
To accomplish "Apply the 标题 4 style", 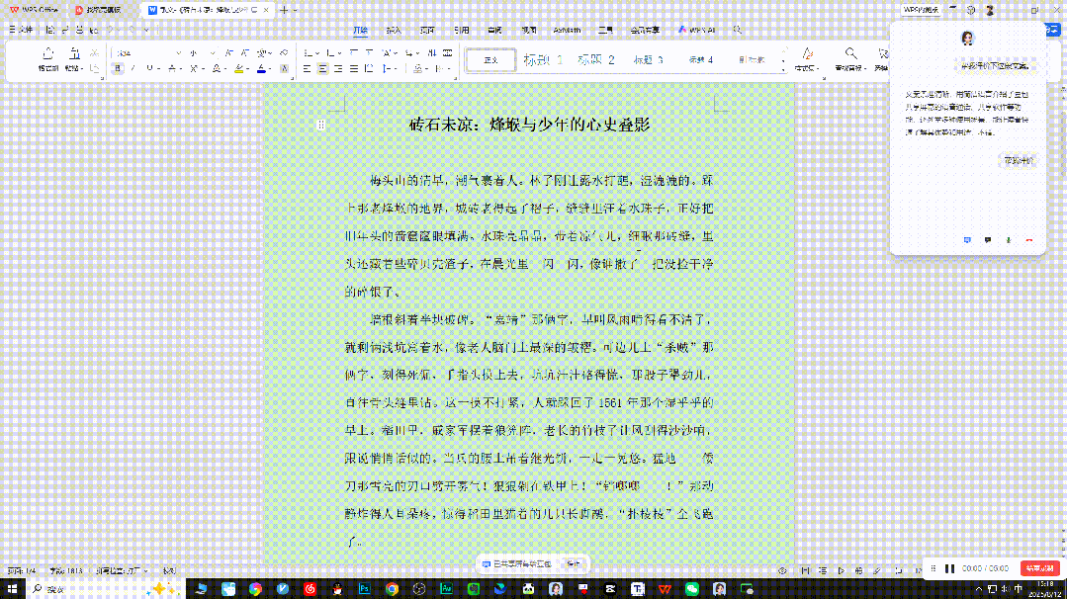I will [x=700, y=60].
